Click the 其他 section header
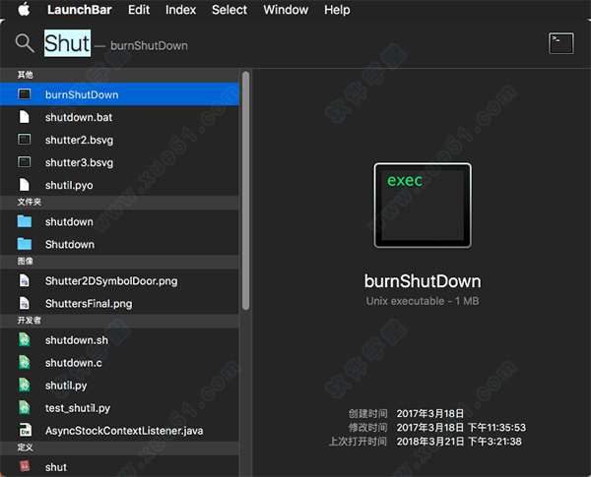 click(119, 75)
